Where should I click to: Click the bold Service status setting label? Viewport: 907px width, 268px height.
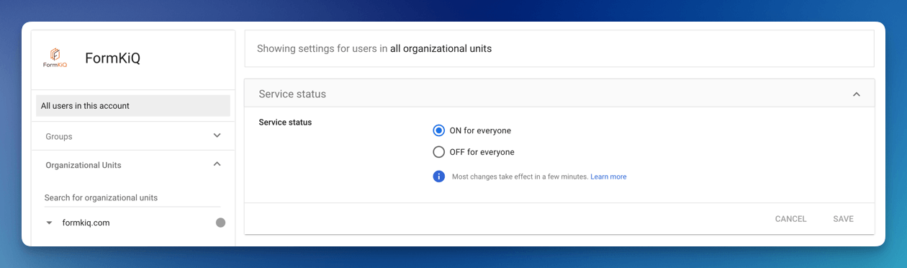[x=285, y=122]
